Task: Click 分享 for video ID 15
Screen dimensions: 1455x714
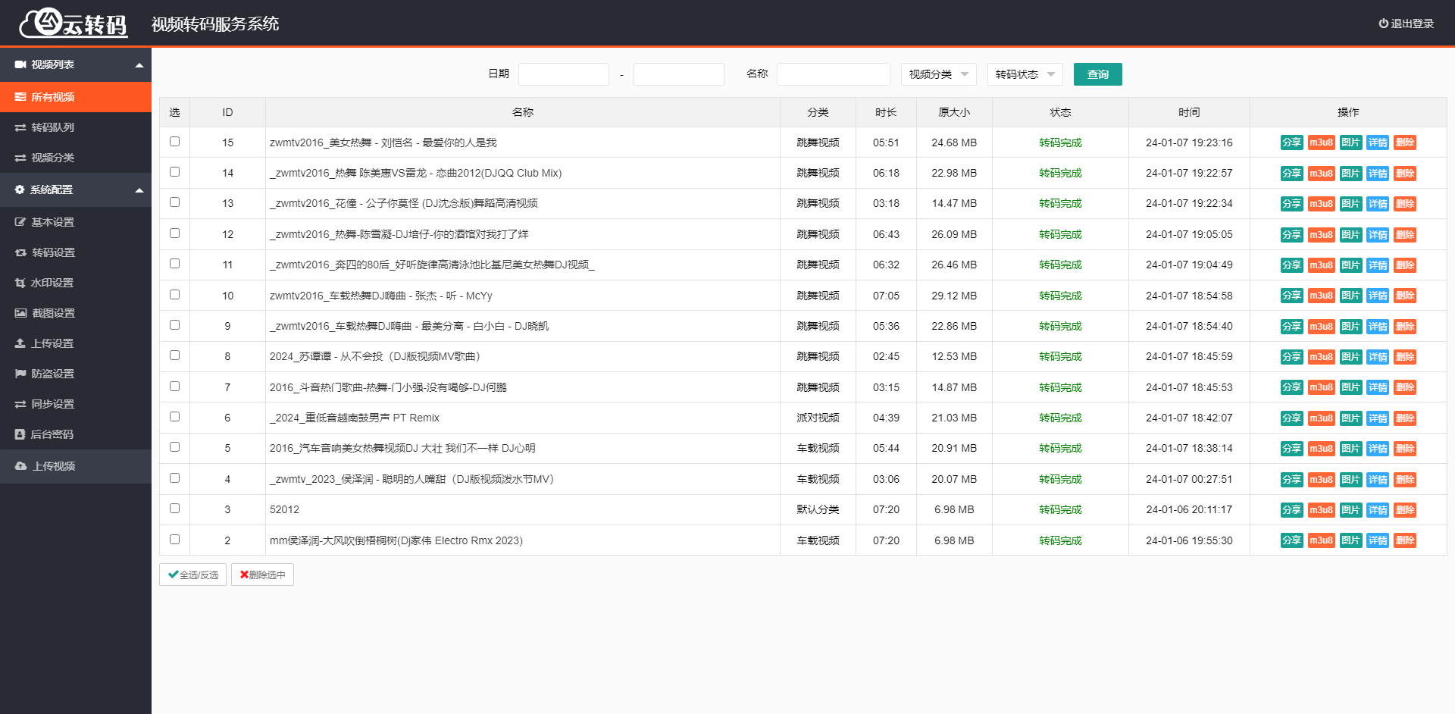Action: pos(1292,142)
